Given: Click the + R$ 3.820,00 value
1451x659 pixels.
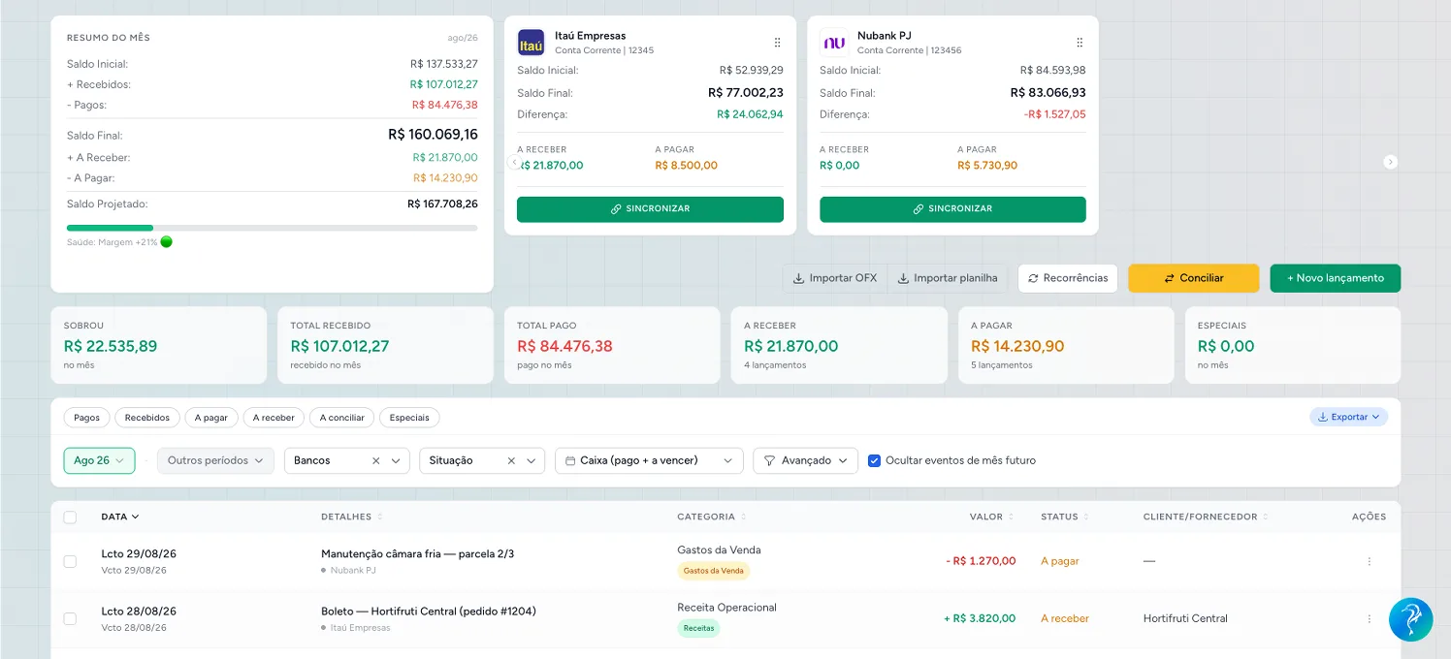Looking at the screenshot, I should point(980,618).
